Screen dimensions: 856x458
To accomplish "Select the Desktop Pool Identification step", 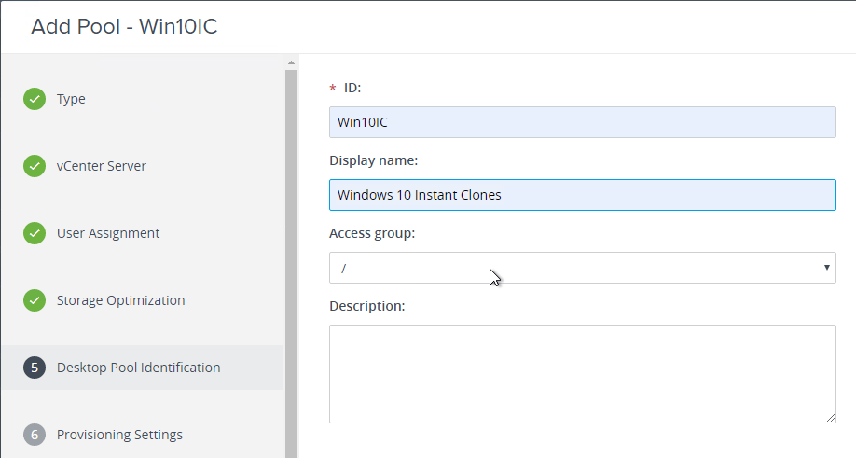I will point(139,368).
